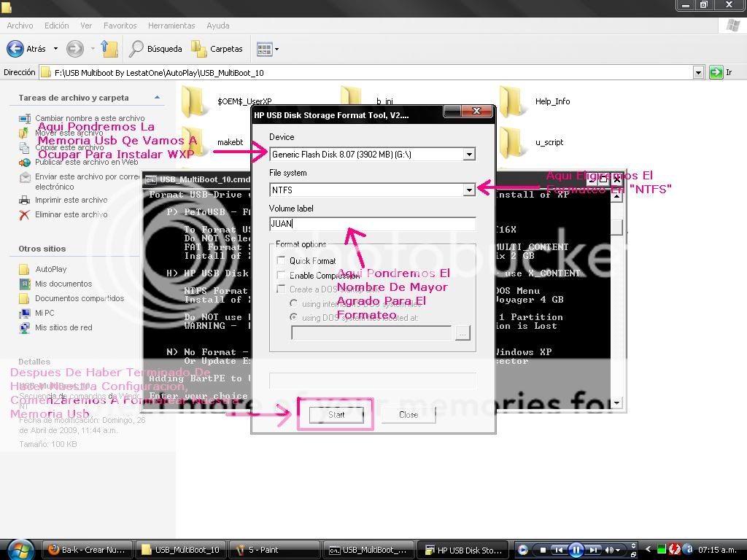Open the Device dropdown in format tool
Viewport: 747px width, 560px height.
469,155
